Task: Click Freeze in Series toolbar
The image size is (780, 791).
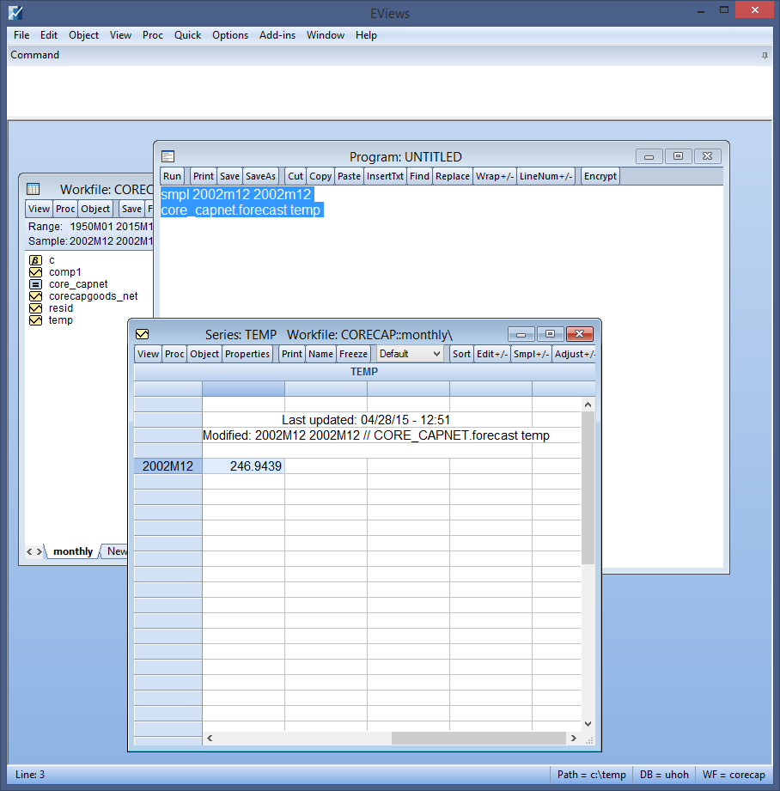Action: click(353, 354)
